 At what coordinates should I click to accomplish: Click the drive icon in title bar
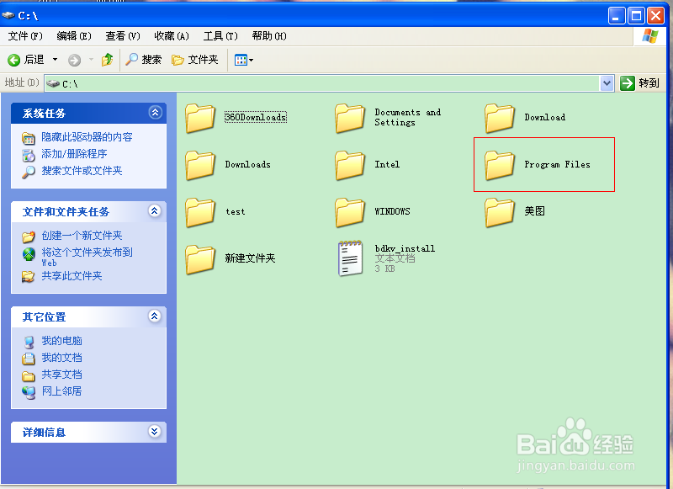pyautogui.click(x=8, y=15)
